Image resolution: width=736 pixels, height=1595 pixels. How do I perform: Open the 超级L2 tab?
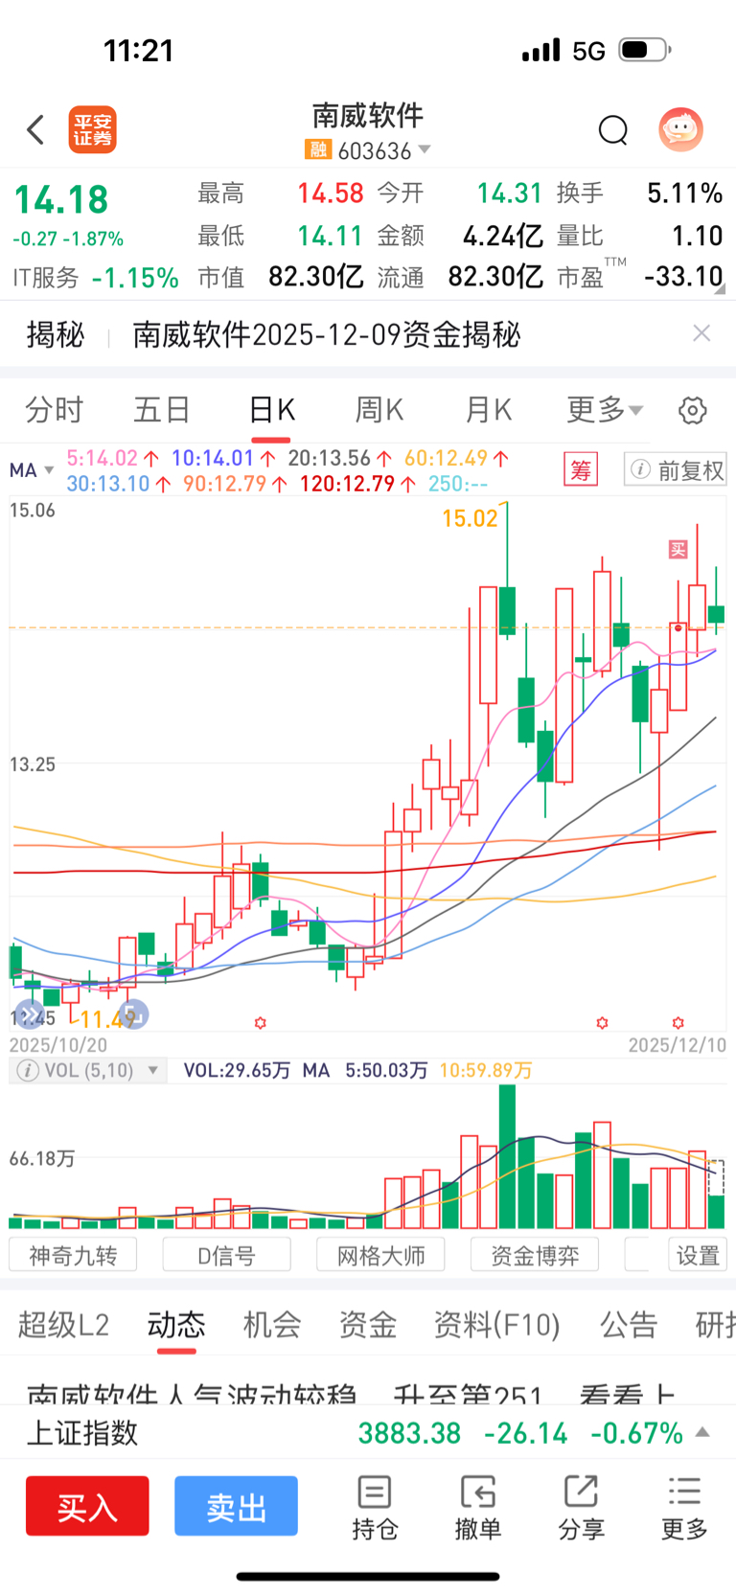point(63,1325)
